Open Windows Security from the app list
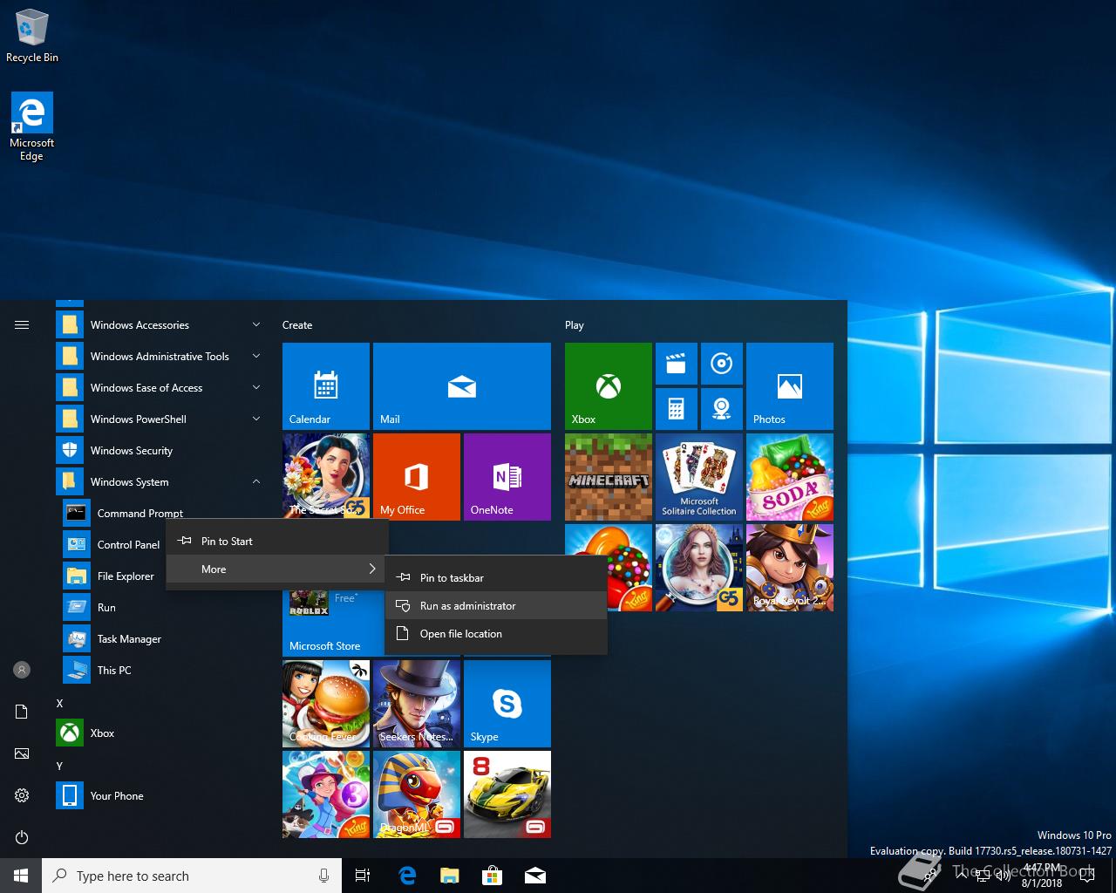This screenshot has width=1116, height=893. (162, 451)
